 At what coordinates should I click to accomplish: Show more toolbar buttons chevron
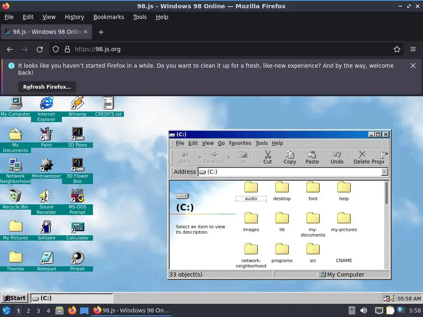tap(386, 154)
